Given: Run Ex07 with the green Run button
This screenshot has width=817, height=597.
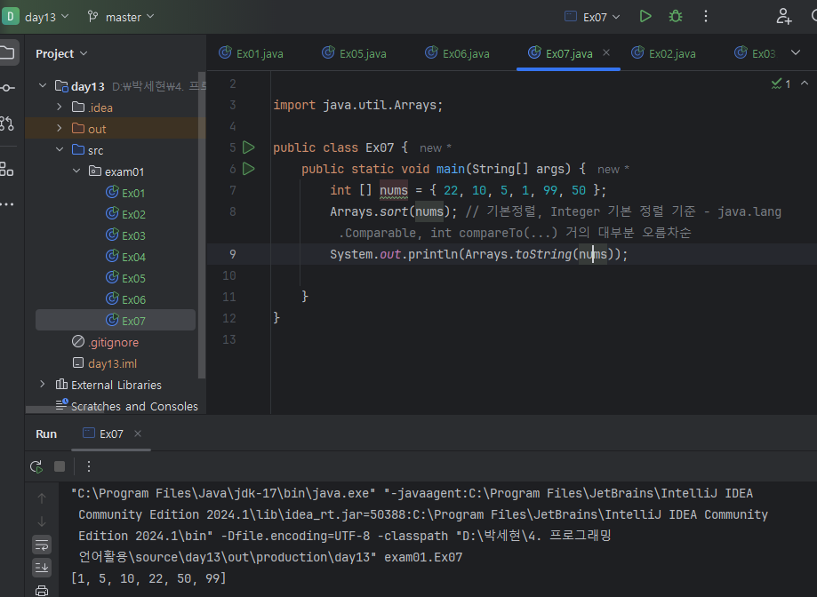Looking at the screenshot, I should coord(645,16).
